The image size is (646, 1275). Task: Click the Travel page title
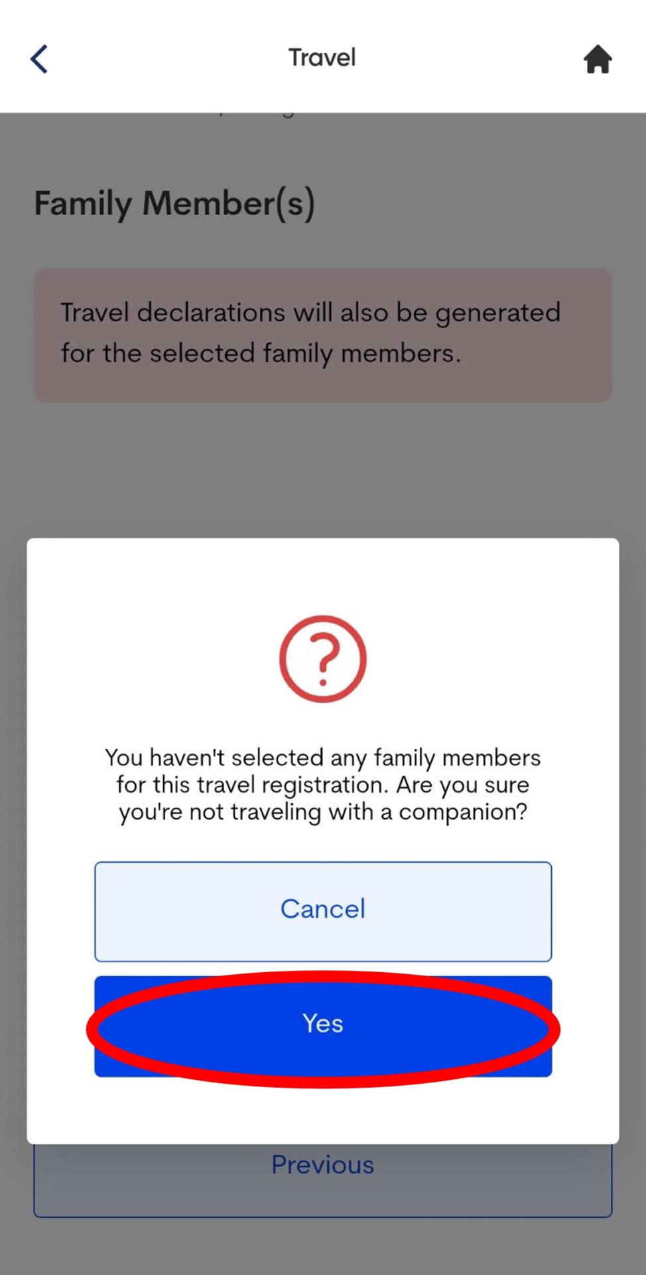pos(322,58)
